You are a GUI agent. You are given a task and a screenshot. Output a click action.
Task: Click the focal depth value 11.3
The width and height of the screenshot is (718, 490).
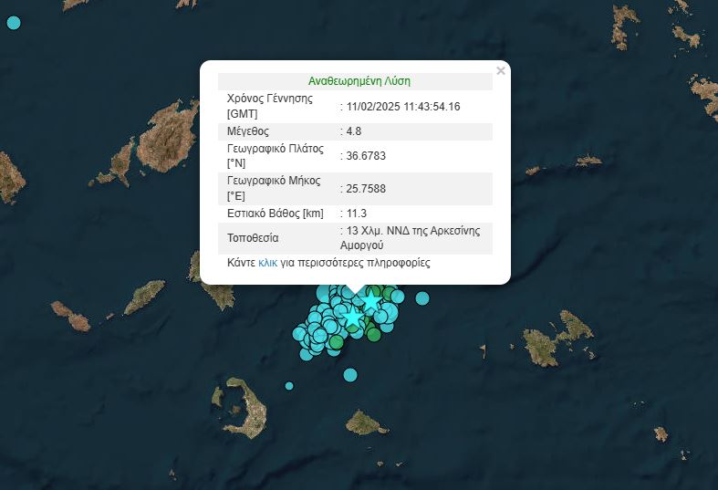point(356,214)
